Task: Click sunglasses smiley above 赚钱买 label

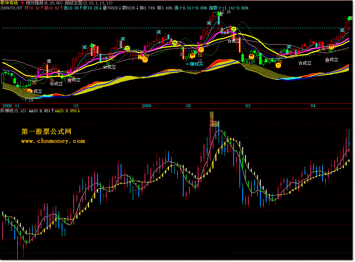Action: click(x=193, y=56)
